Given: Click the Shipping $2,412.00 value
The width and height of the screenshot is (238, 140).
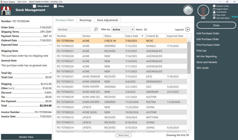Looking at the screenshot, I should pyautogui.click(x=46, y=84).
